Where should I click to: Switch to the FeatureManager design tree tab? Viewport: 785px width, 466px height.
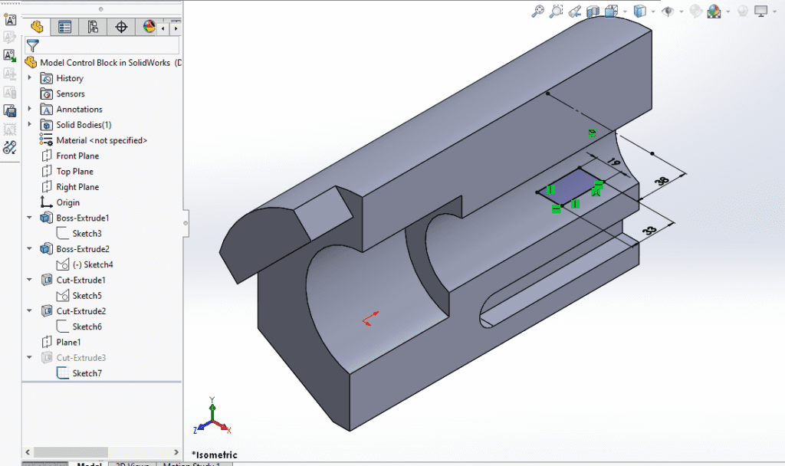pyautogui.click(x=37, y=27)
